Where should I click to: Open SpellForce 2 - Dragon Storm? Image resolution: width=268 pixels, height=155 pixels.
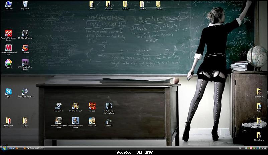59,121
